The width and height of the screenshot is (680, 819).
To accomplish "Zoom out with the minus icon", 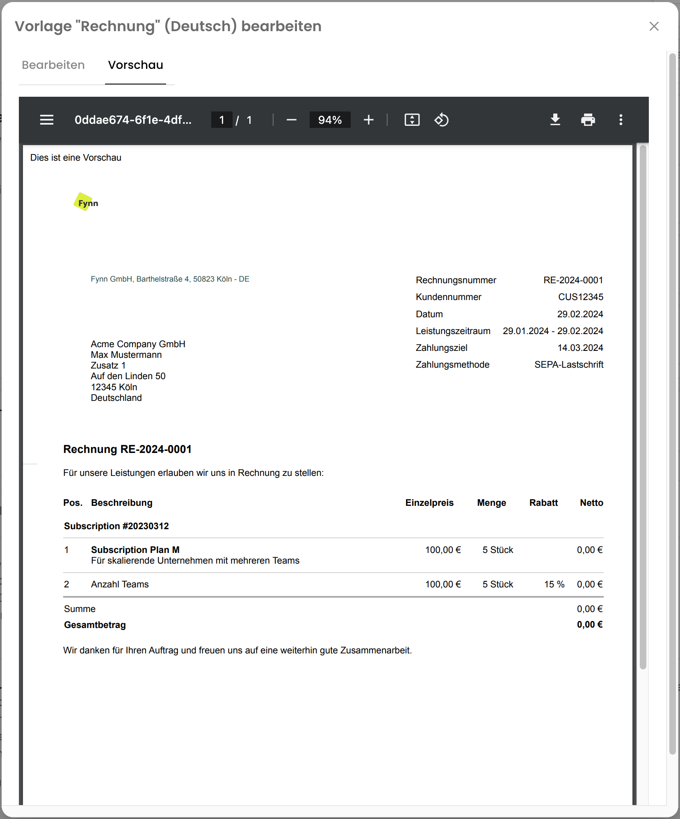I will point(292,120).
